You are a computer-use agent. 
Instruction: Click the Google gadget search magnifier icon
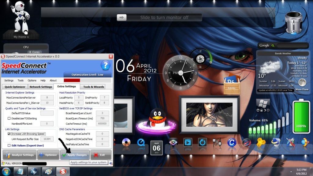click(273, 46)
